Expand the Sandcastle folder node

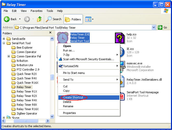(4, 39)
